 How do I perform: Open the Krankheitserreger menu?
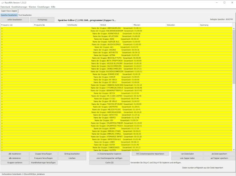click(20, 7)
